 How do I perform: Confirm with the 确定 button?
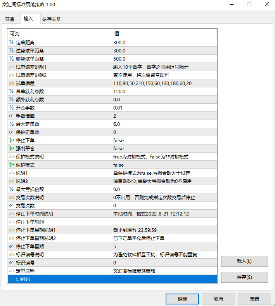click(x=182, y=299)
